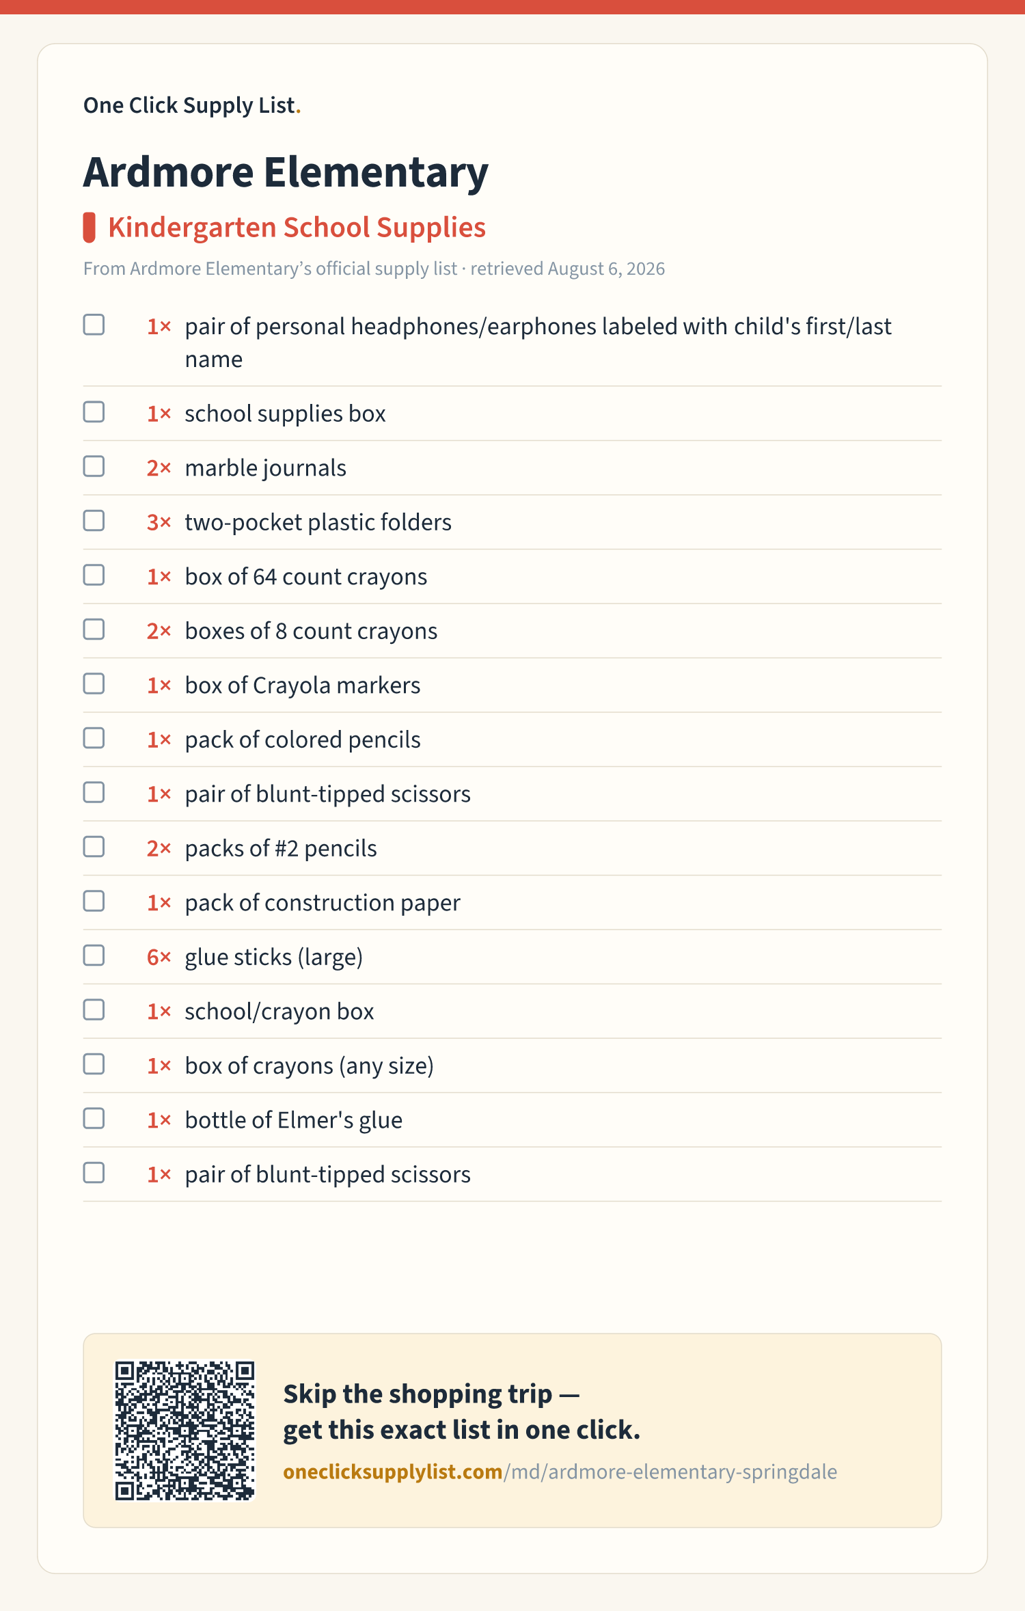The width and height of the screenshot is (1025, 1611).
Task: Tick the box of 64 count crayons
Action: pyautogui.click(x=94, y=575)
